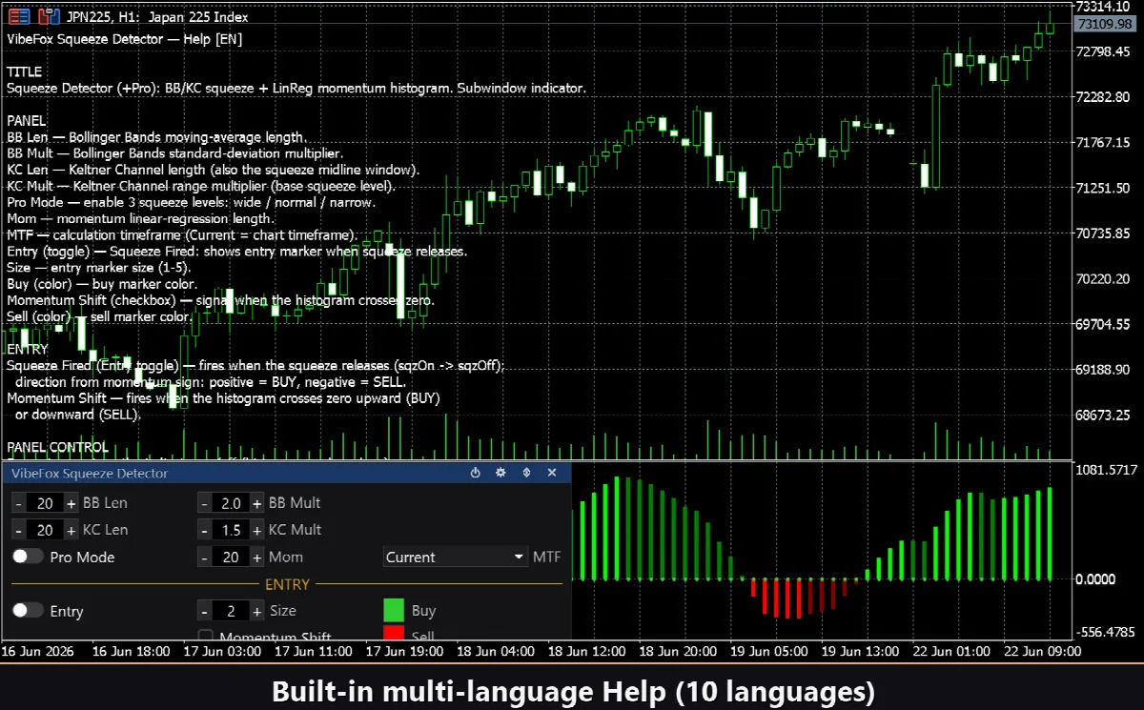The width and height of the screenshot is (1144, 710).
Task: Decrease BB Len with the minus button
Action: (19, 503)
